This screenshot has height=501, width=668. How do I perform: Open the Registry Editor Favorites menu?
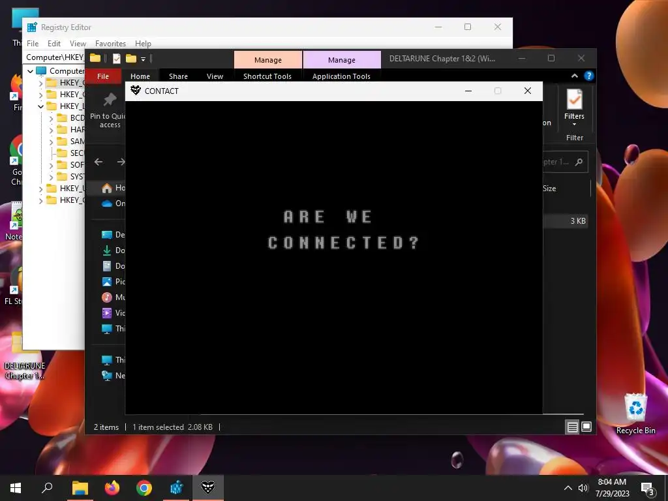coord(110,44)
